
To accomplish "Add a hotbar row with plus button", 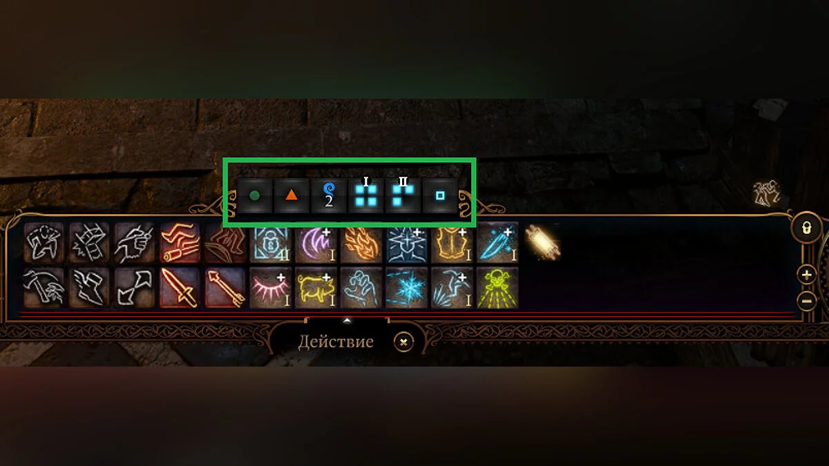I will point(806,274).
